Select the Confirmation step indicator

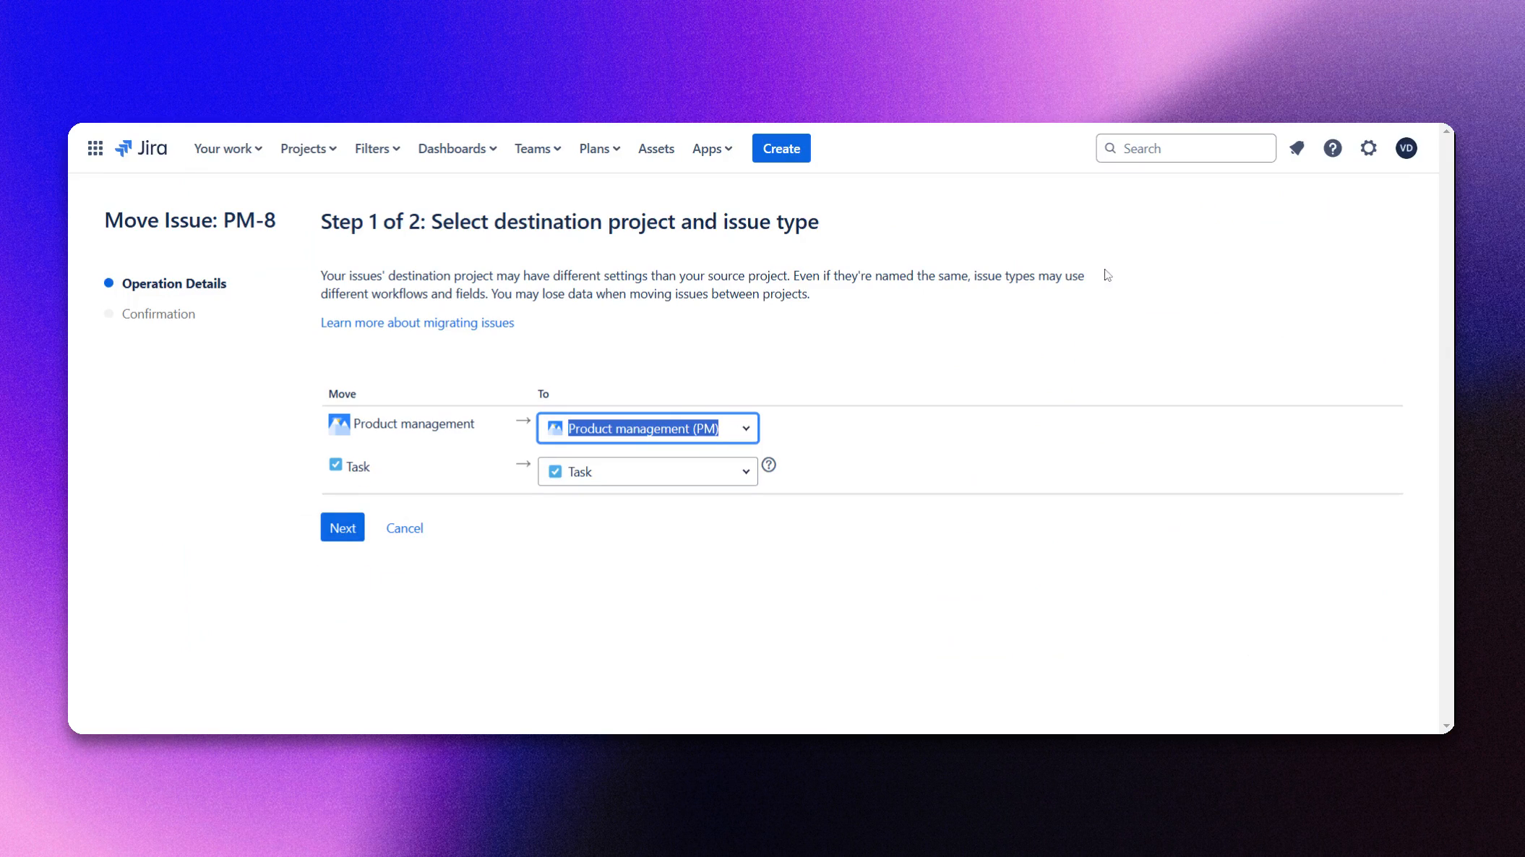point(158,314)
